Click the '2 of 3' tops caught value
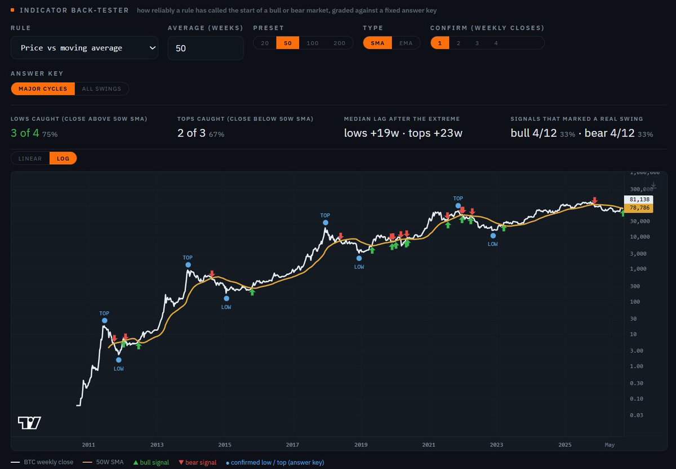The image size is (676, 469). click(192, 134)
